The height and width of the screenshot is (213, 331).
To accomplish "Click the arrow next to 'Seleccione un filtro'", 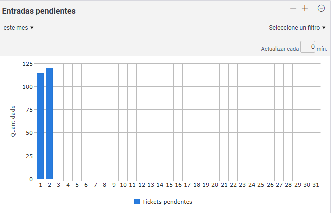I will (x=324, y=28).
